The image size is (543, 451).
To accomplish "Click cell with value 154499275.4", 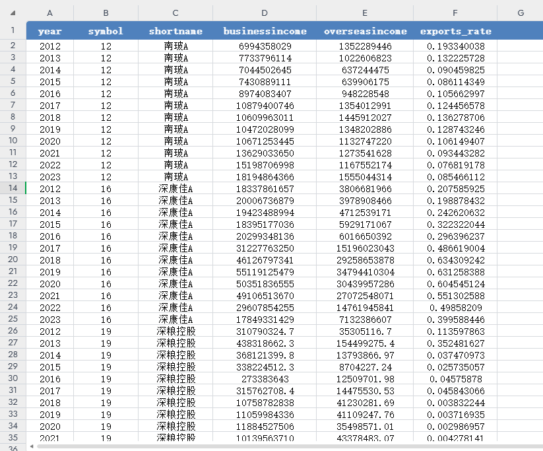I will [365, 343].
